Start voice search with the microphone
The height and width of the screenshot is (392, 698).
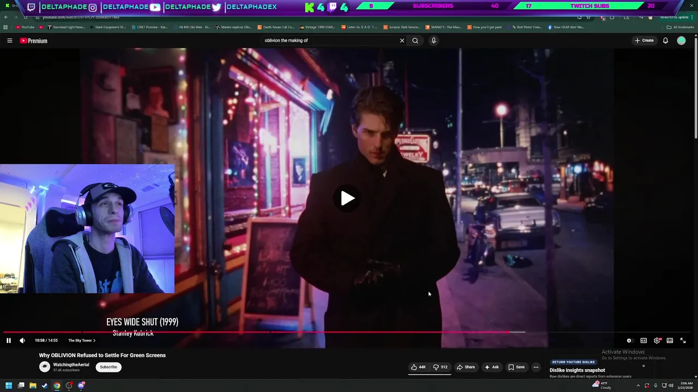[x=434, y=40]
